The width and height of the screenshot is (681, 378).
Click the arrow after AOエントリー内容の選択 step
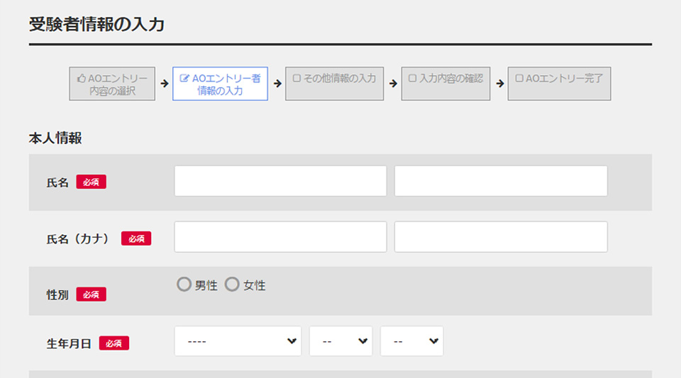tap(164, 84)
